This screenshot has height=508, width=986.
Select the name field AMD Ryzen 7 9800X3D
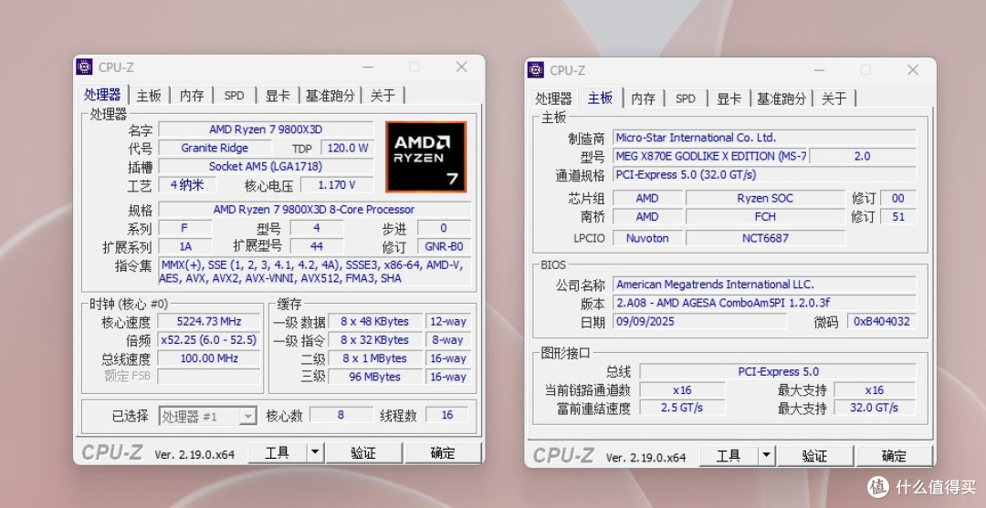pyautogui.click(x=266, y=130)
